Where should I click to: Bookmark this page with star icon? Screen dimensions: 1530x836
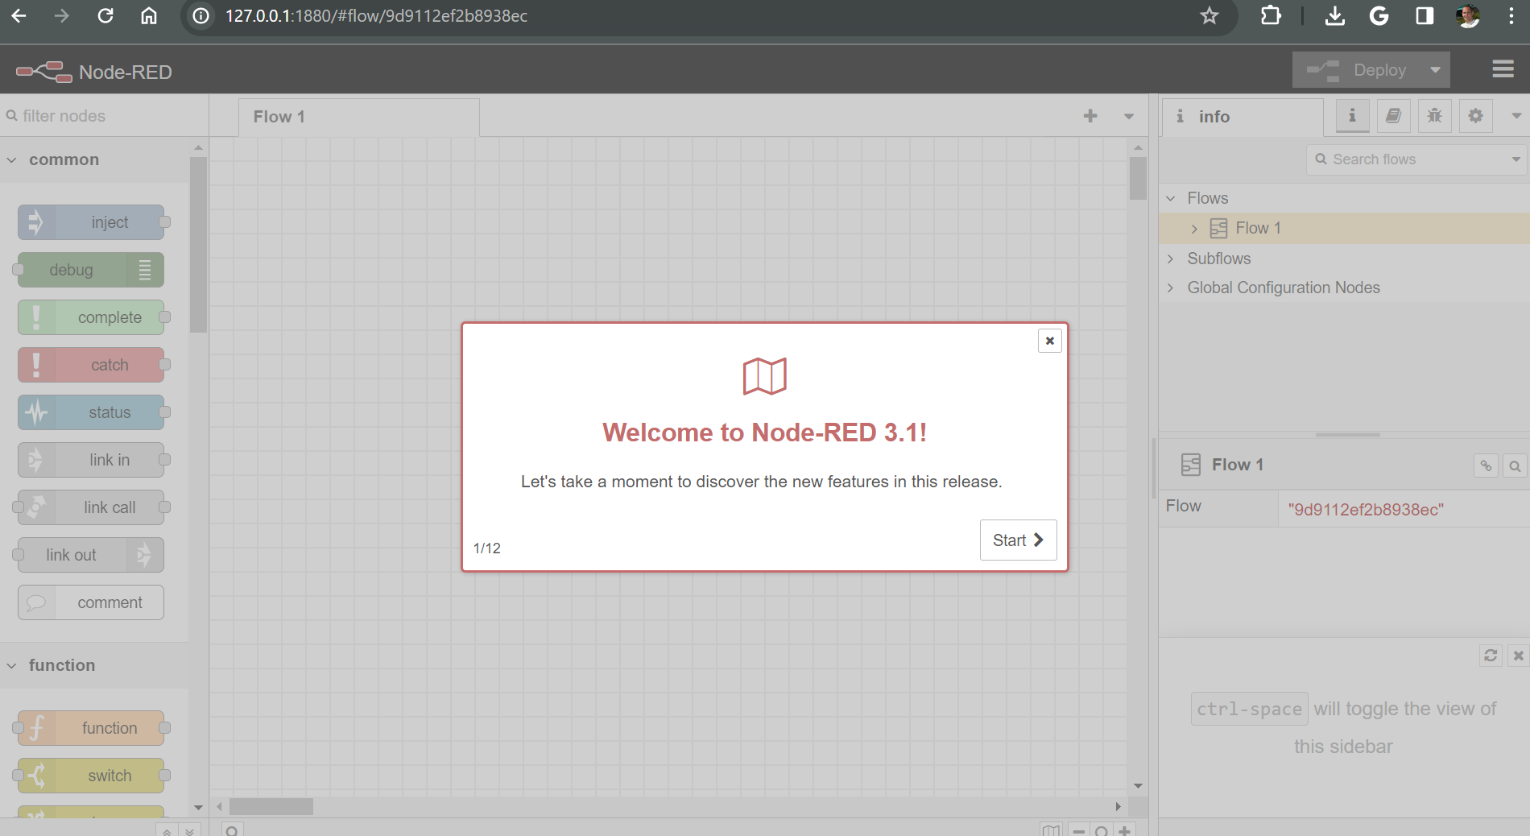pos(1209,15)
